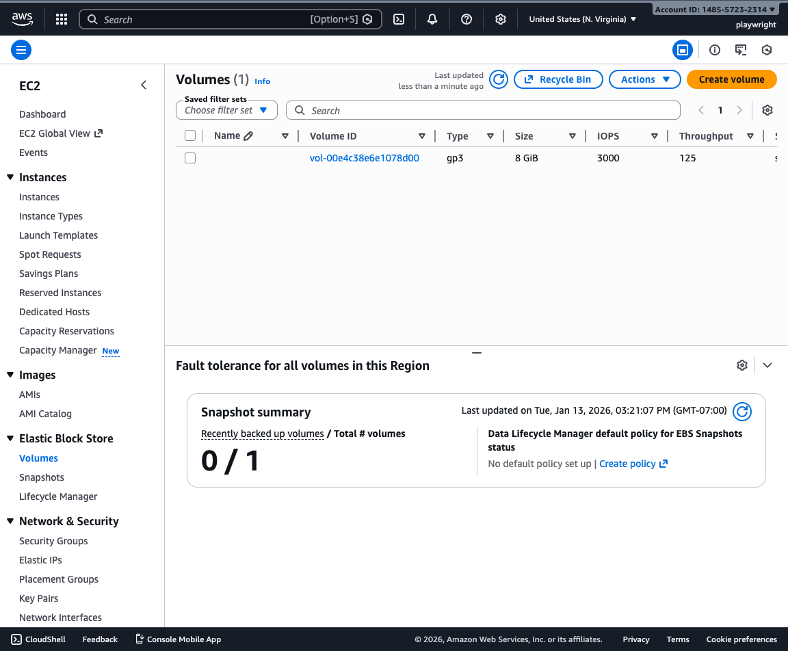Check the box for vol-00e4c38e6e1078d00
The image size is (788, 651).
coord(190,158)
